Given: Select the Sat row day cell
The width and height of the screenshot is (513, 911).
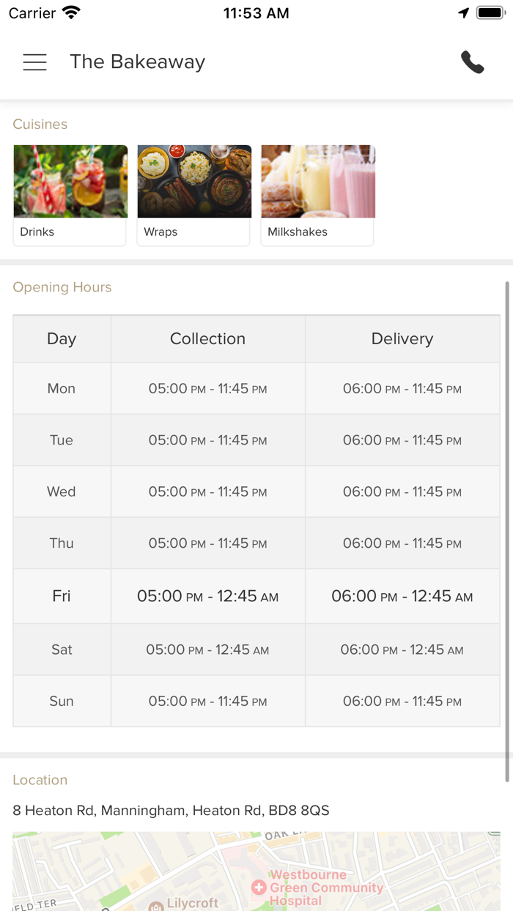Looking at the screenshot, I should click(62, 650).
